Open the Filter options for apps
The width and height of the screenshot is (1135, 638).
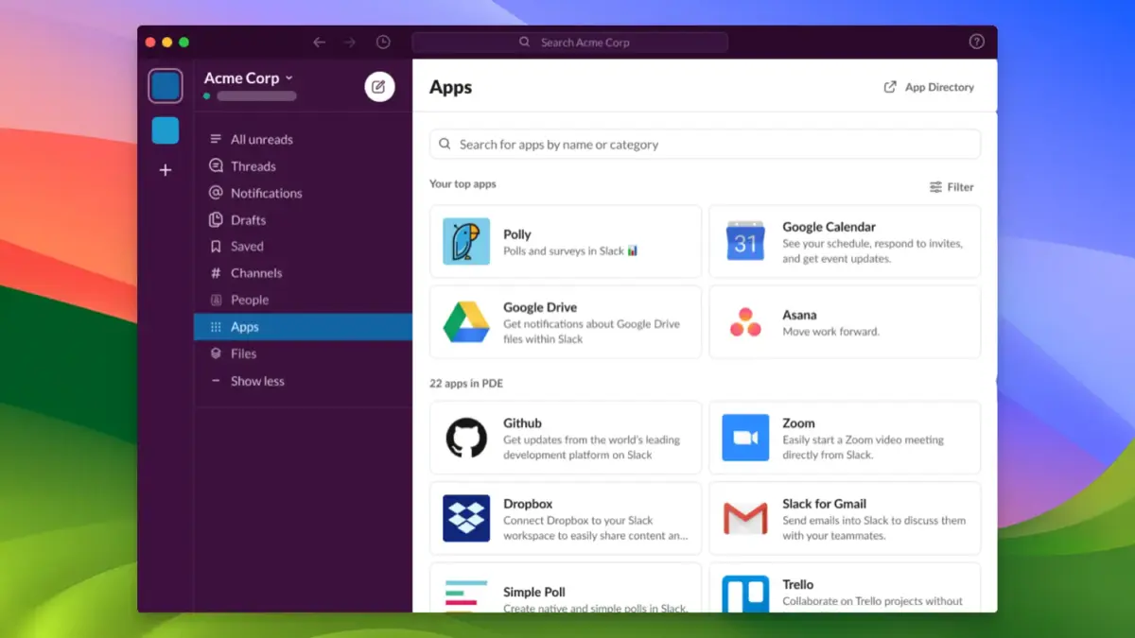click(x=952, y=187)
